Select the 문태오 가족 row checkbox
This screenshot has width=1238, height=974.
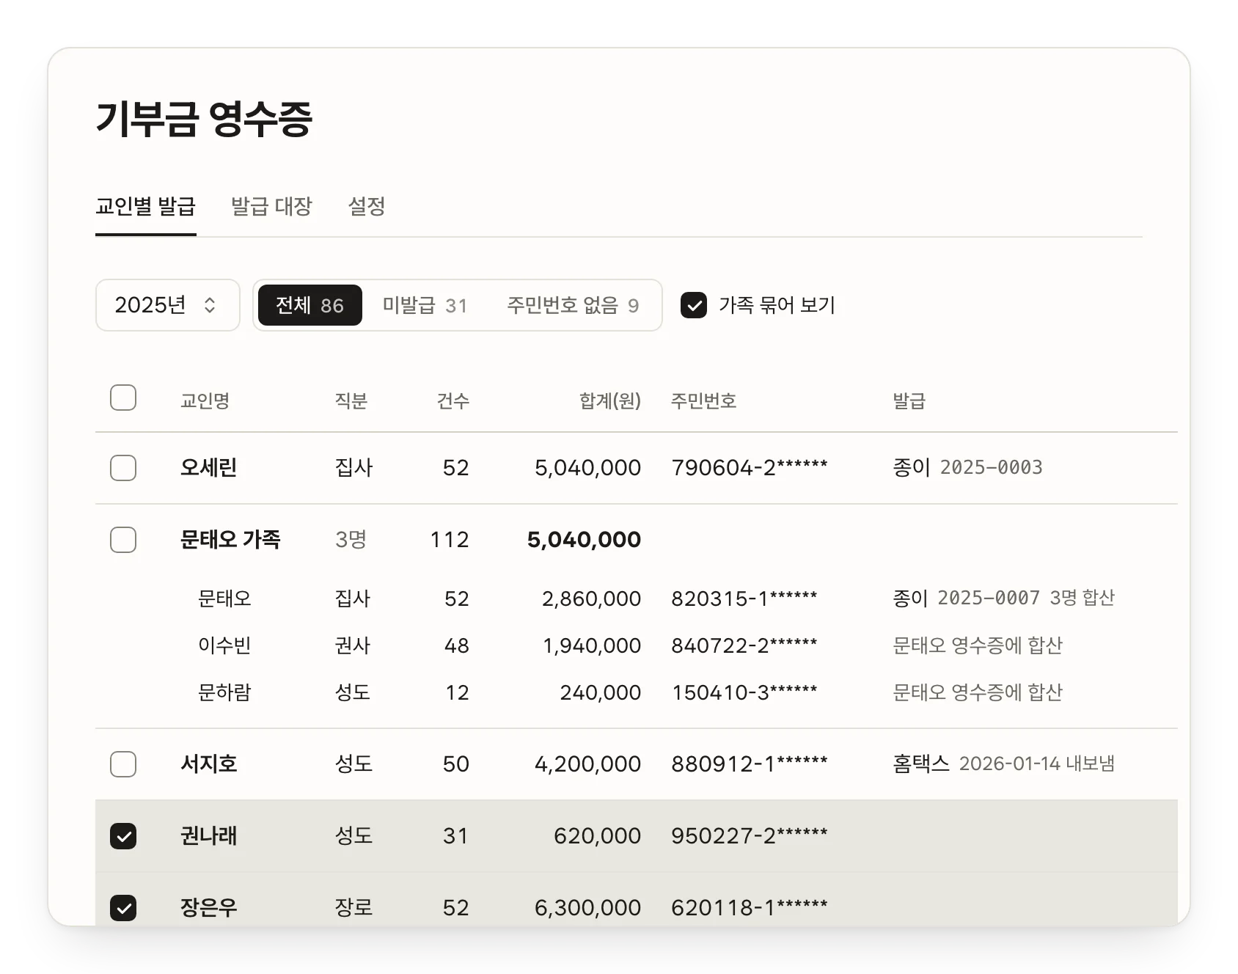[x=123, y=540]
